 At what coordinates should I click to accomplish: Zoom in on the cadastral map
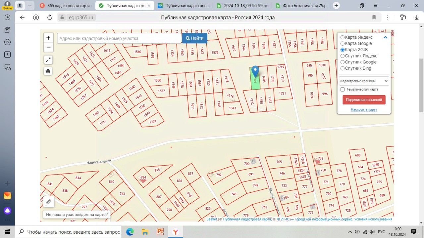48,38
